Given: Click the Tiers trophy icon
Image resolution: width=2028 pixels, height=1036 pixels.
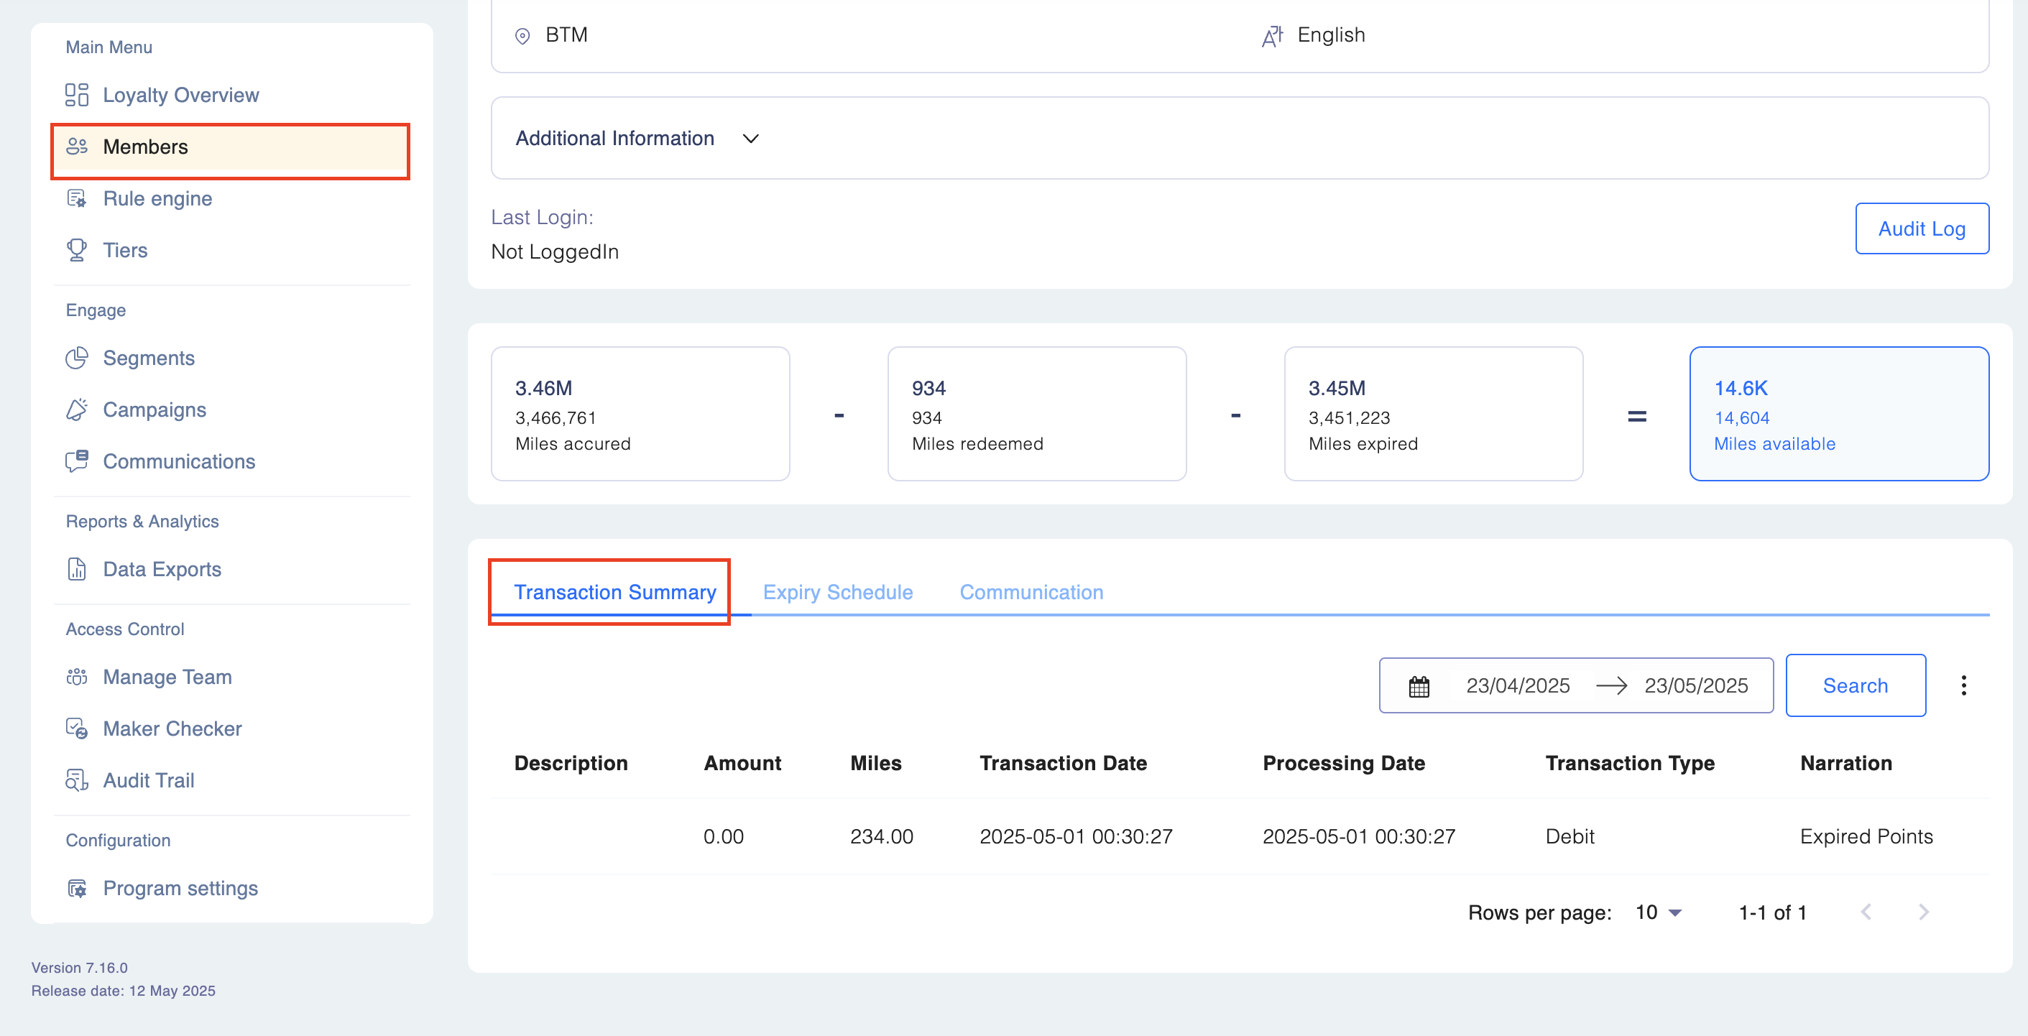Looking at the screenshot, I should pos(76,250).
